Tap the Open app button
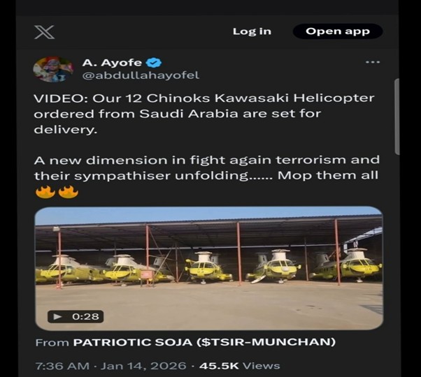The width and height of the screenshot is (421, 377). click(338, 31)
